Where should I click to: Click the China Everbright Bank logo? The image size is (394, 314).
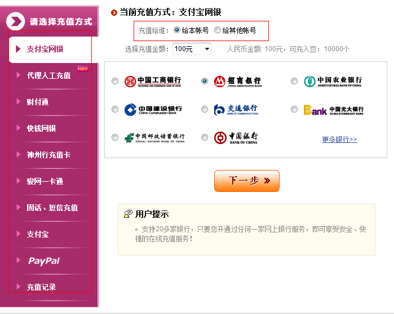click(333, 110)
